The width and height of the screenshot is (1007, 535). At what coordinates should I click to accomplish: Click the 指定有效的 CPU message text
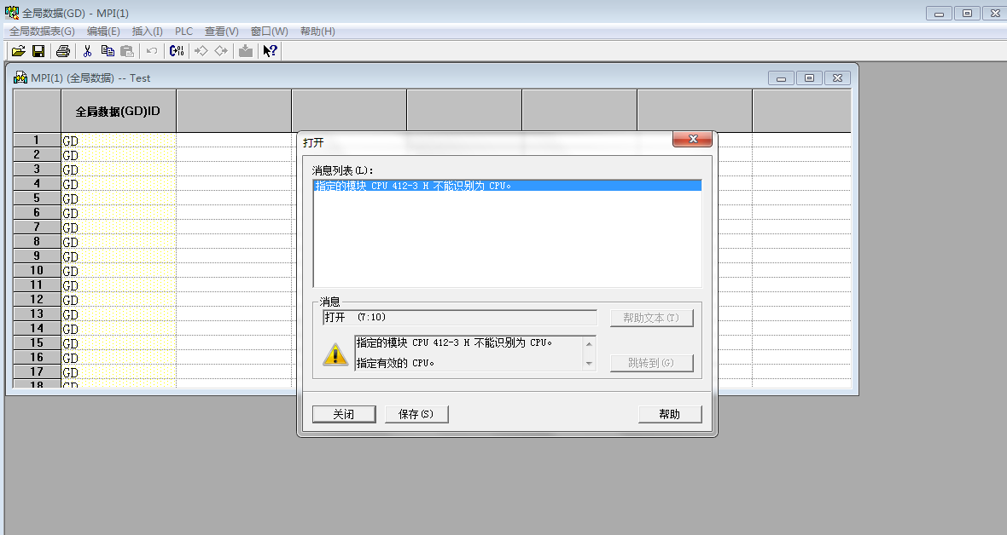395,363
